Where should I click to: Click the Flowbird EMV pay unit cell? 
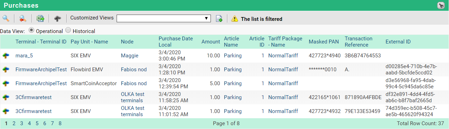tap(87, 70)
